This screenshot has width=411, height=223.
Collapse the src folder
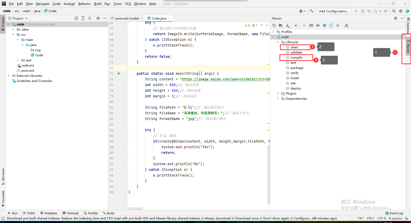pyautogui.click(x=13, y=34)
